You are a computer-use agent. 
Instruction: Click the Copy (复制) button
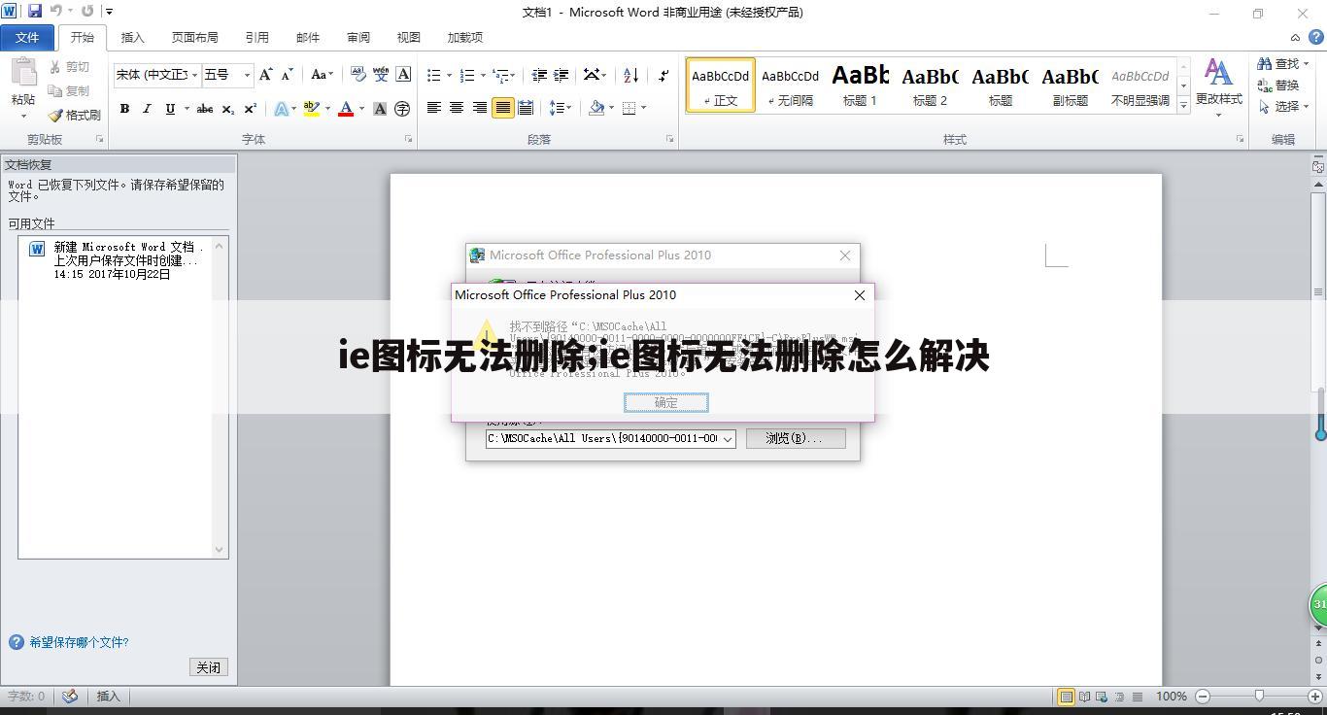69,90
